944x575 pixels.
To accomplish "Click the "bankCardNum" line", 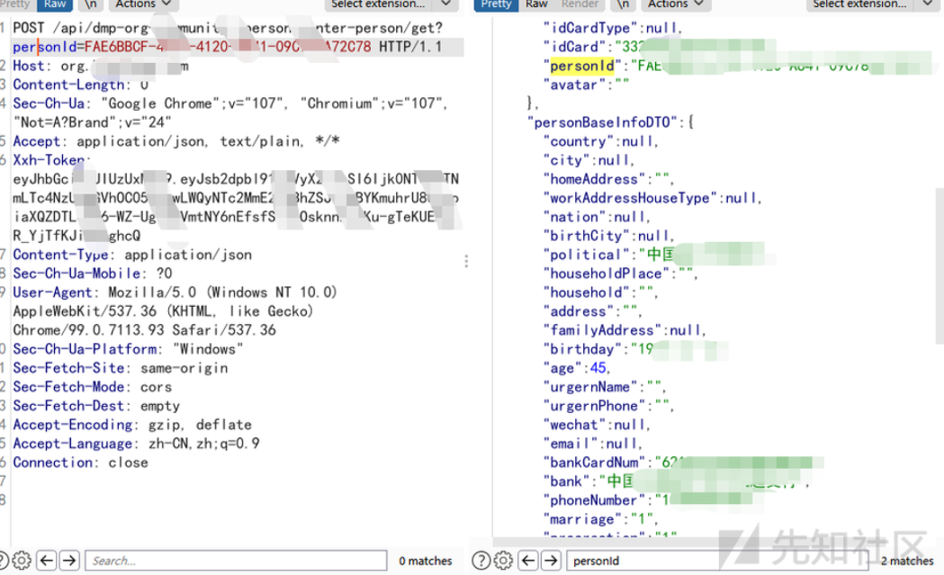I will click(x=684, y=463).
